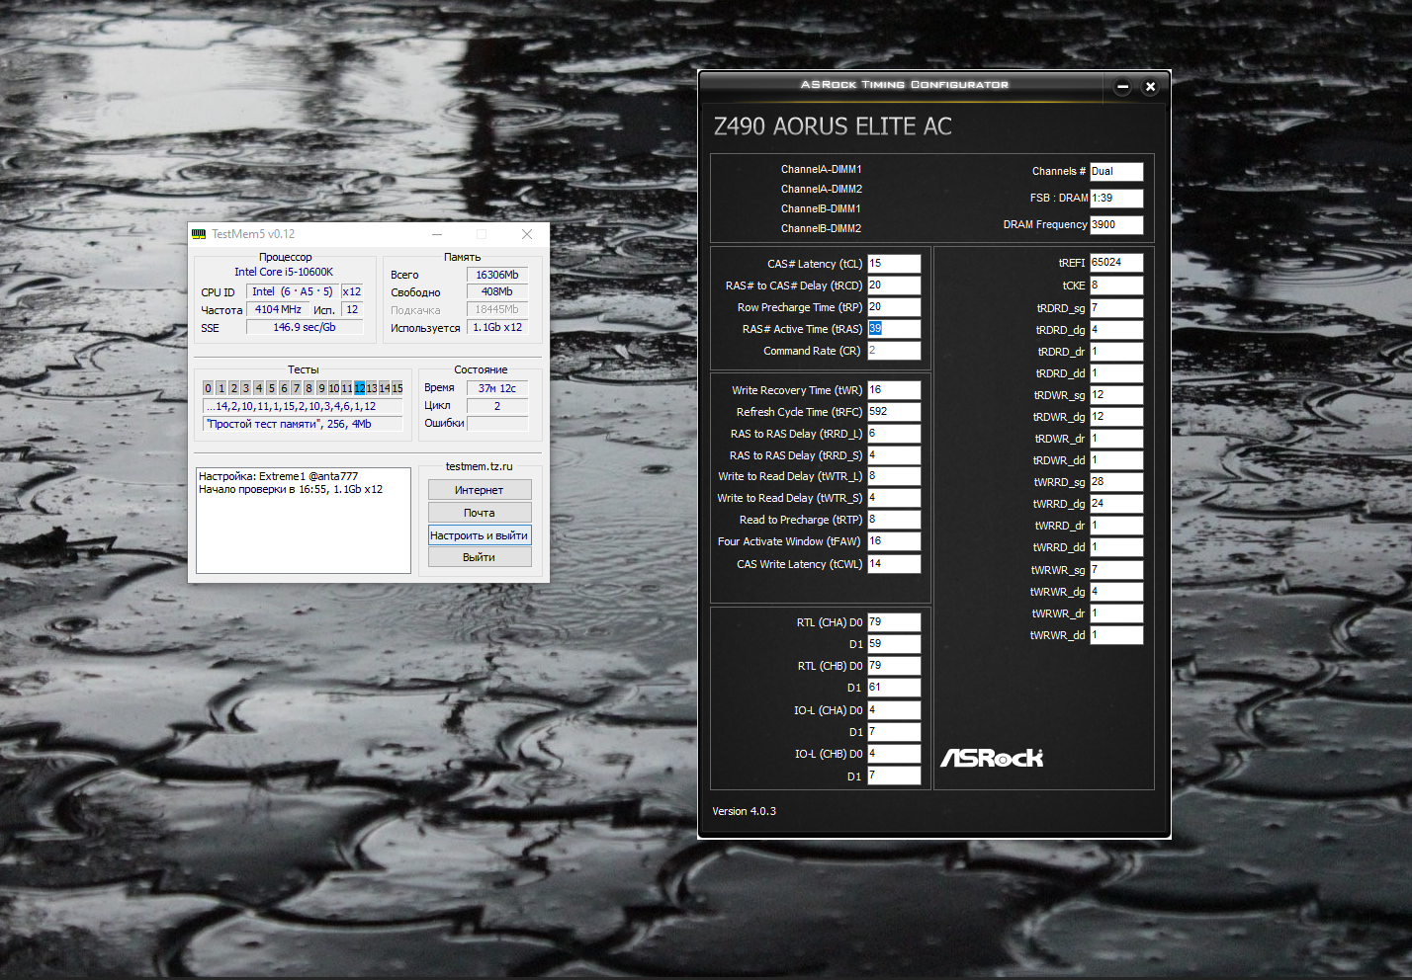
Task: Click the tREFI value field
Action: coord(1116,263)
